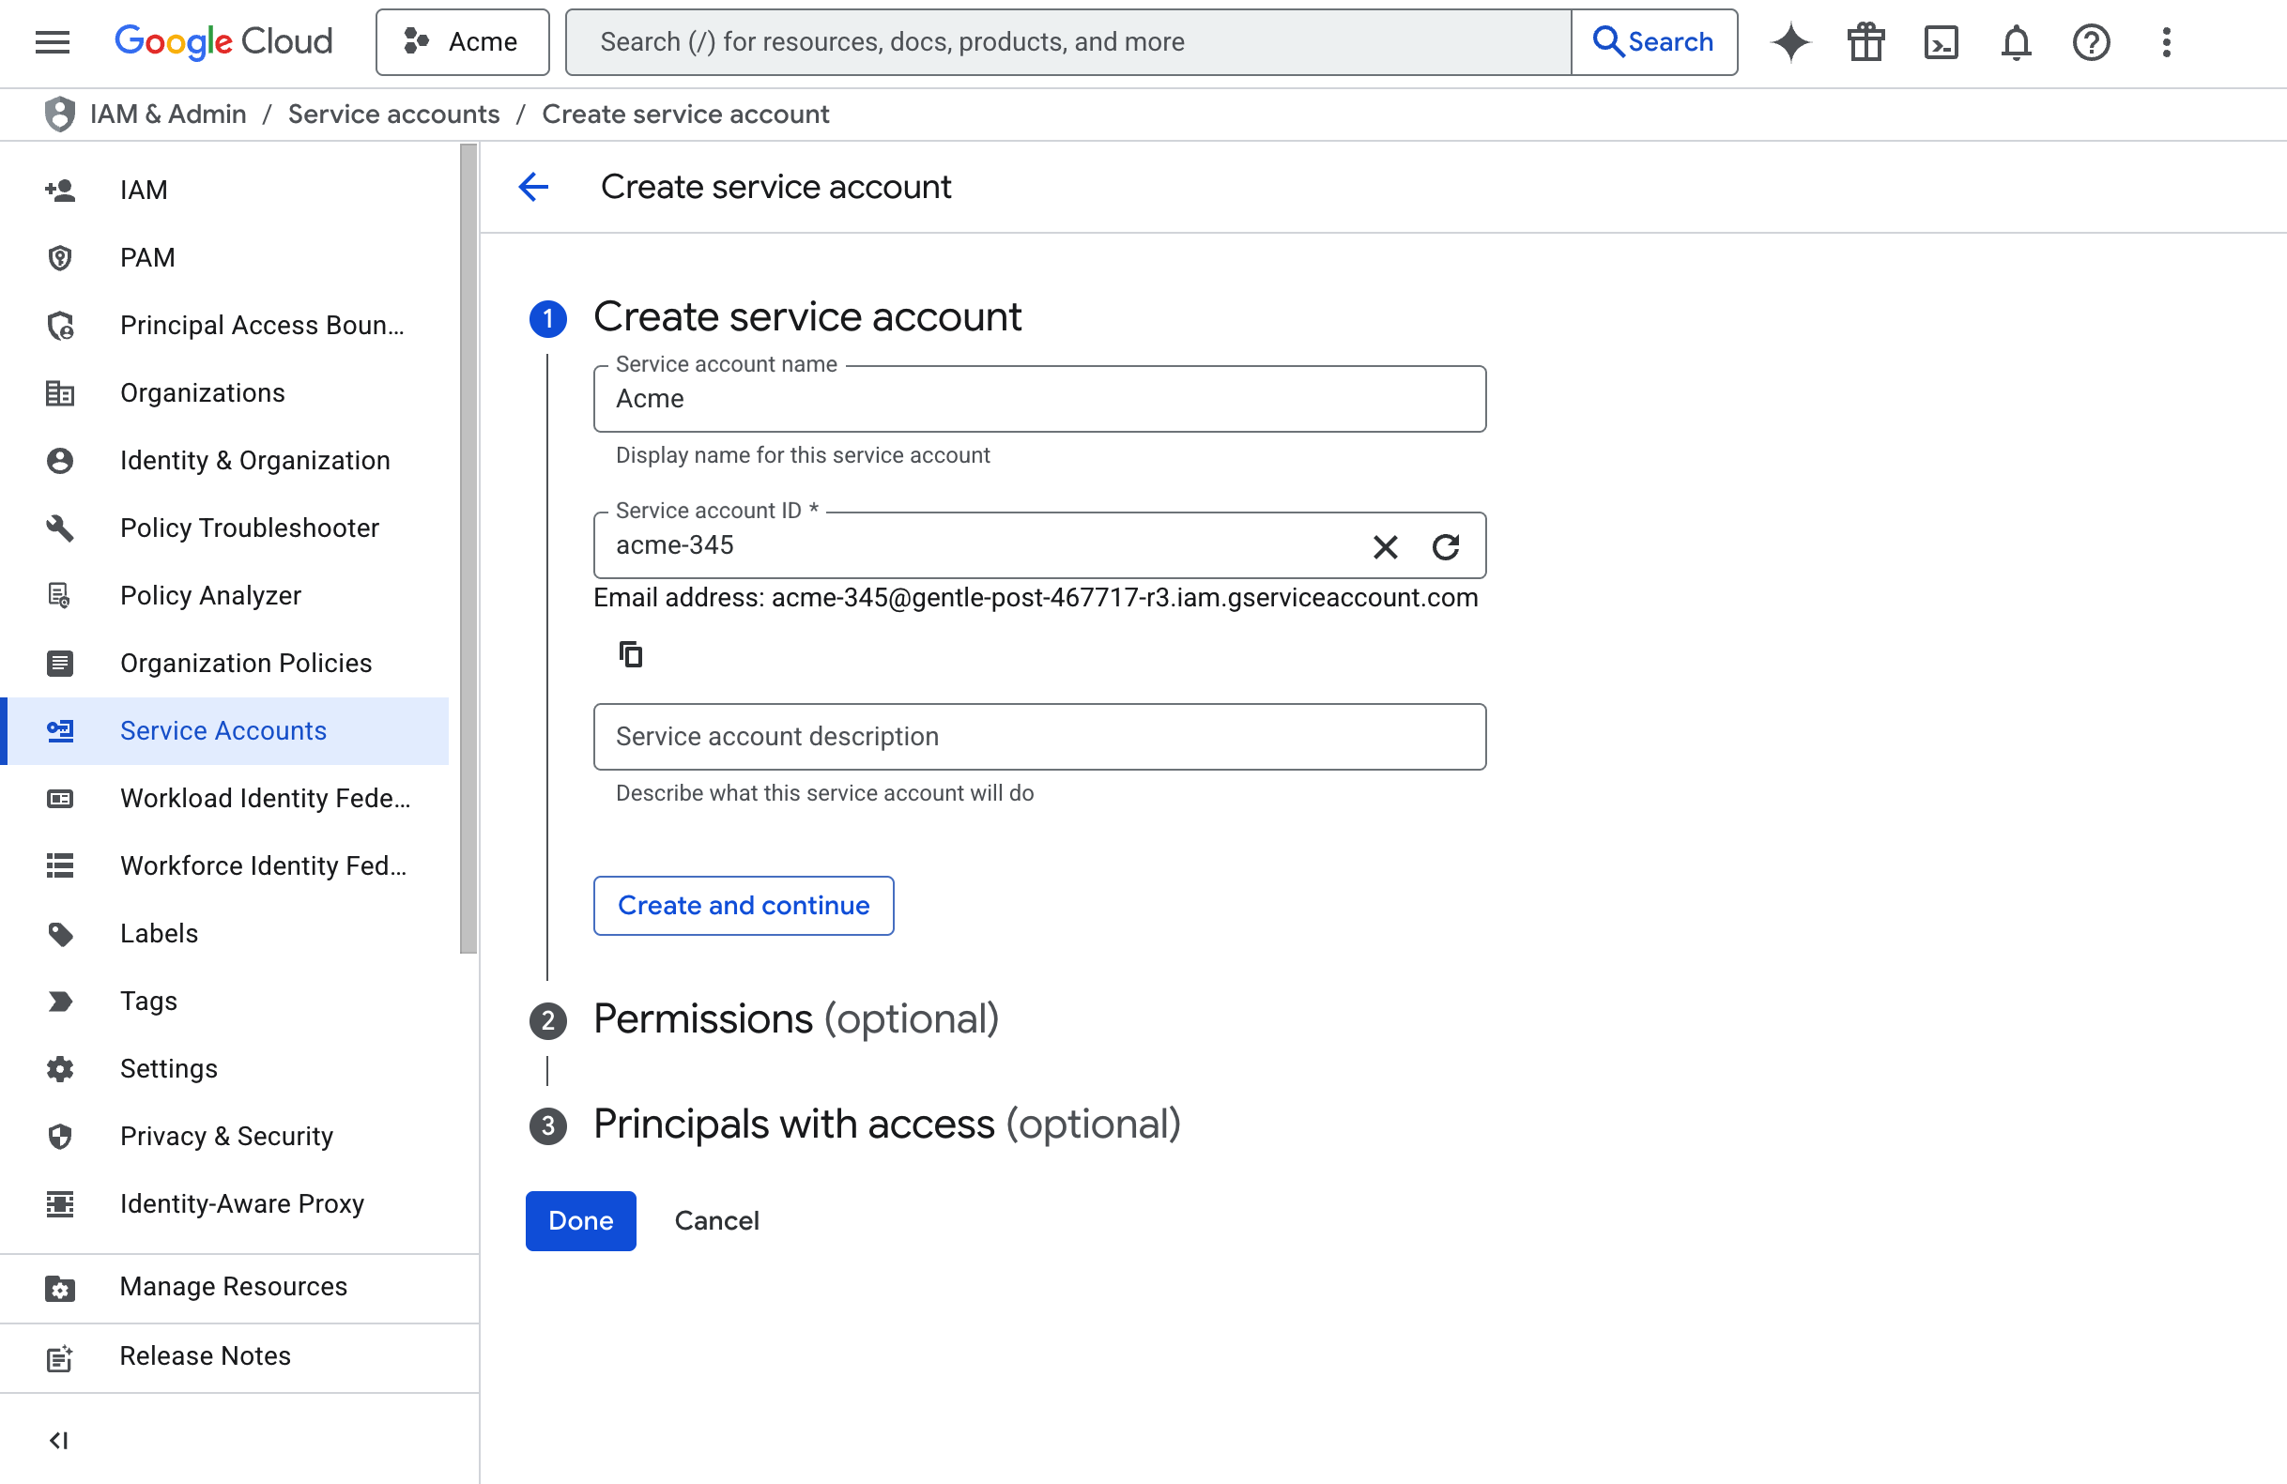Click the Policy Troubleshooter wrench icon
Image resolution: width=2287 pixels, height=1484 pixels.
coord(59,528)
